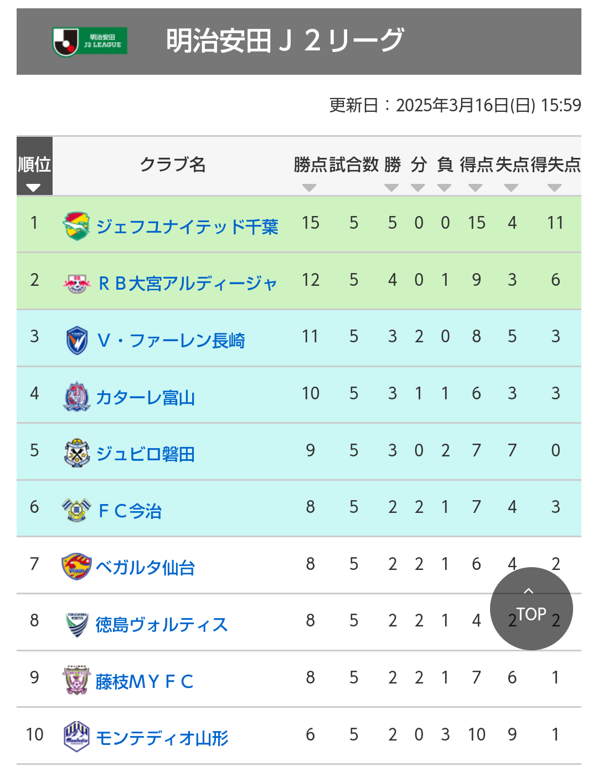Sort by 得失点 goal difference arrow
The height and width of the screenshot is (771, 598).
pos(555,188)
